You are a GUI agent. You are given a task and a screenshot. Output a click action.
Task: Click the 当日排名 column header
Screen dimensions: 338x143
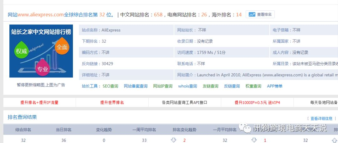64,130
